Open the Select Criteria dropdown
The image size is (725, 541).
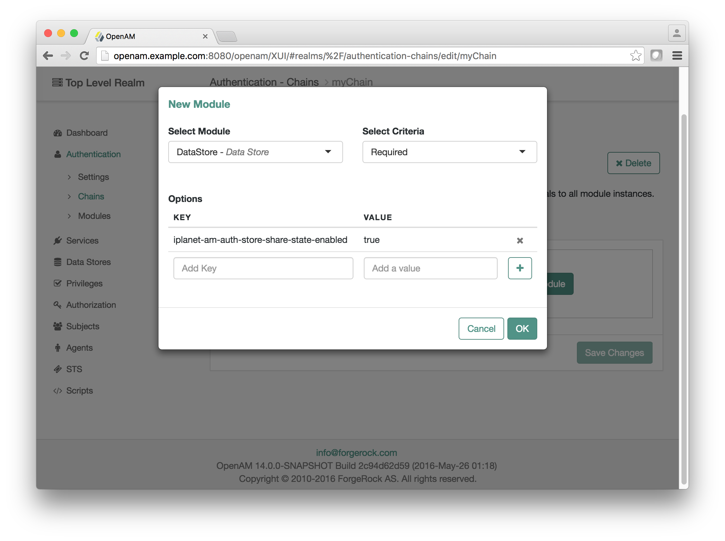[449, 152]
